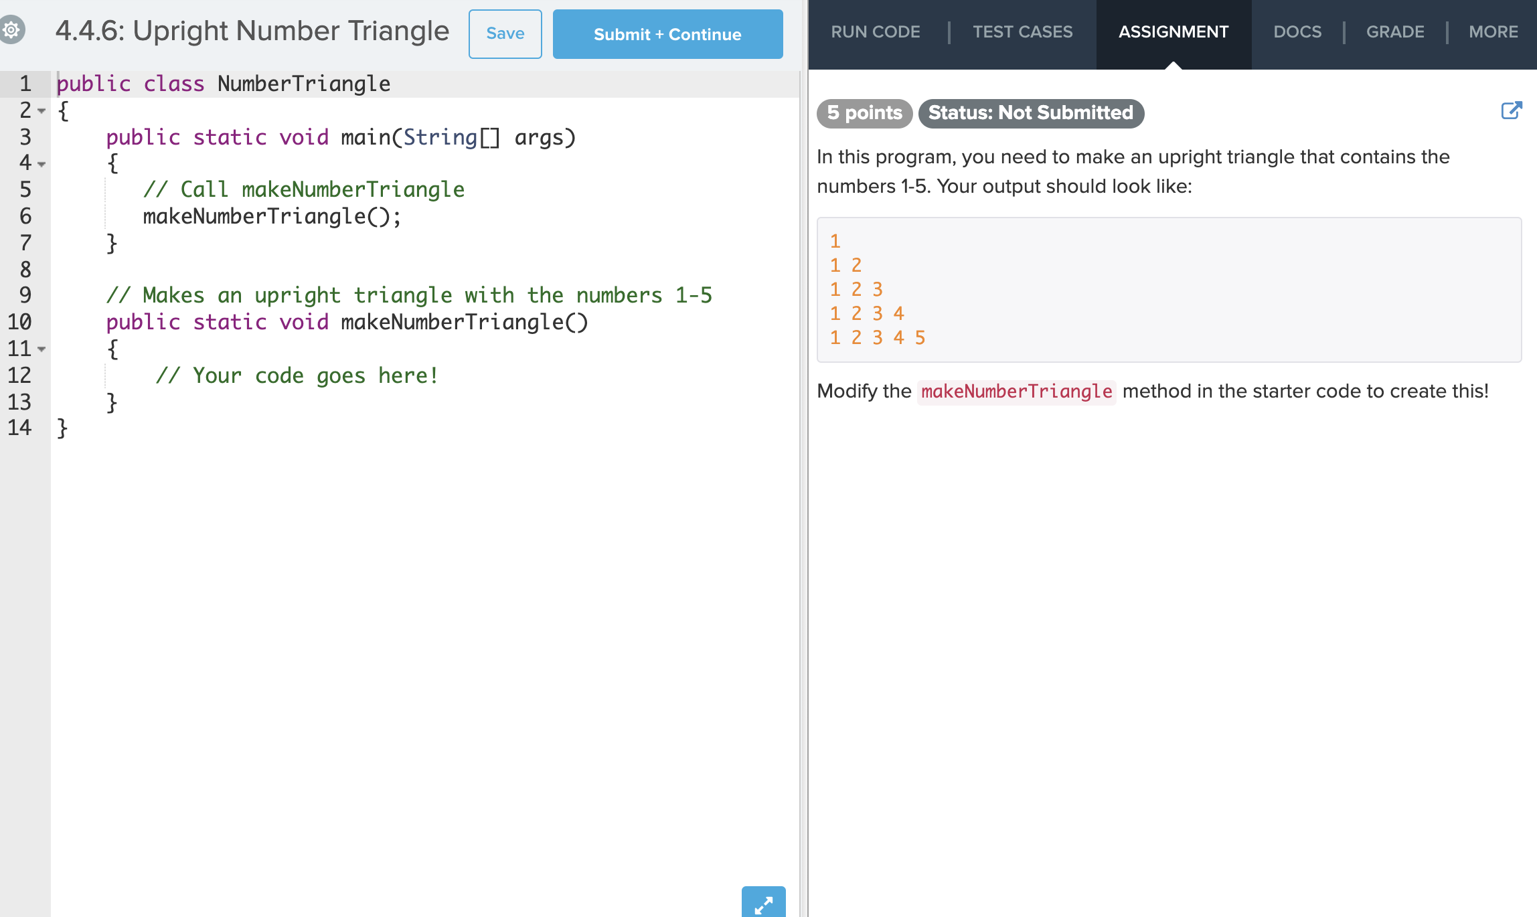Click the expand editor fullscreen icon
The image size is (1537, 917).
click(x=763, y=904)
